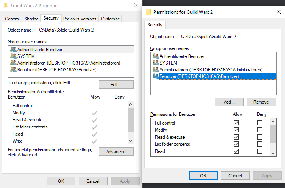Click Authentifizierte Benutzer group icon in Properties window

[13, 49]
